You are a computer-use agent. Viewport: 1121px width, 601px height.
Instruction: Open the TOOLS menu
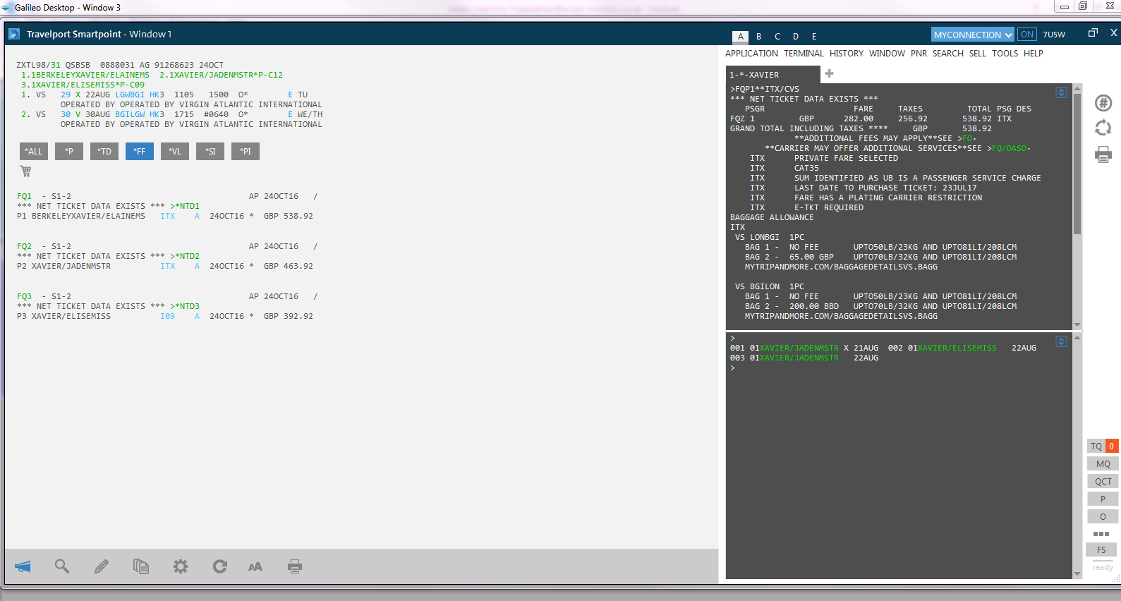click(x=1005, y=54)
